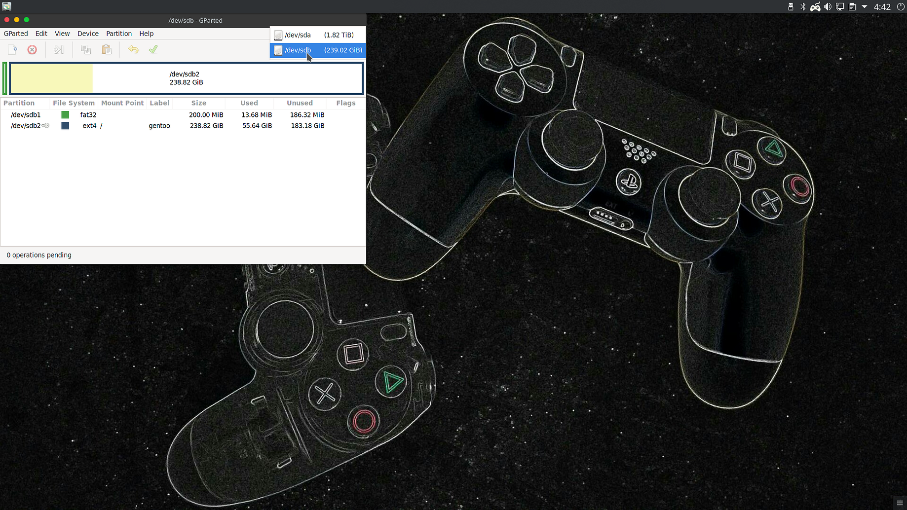The width and height of the screenshot is (907, 510).
Task: Click the 4:42 clock in panel
Action: click(882, 7)
